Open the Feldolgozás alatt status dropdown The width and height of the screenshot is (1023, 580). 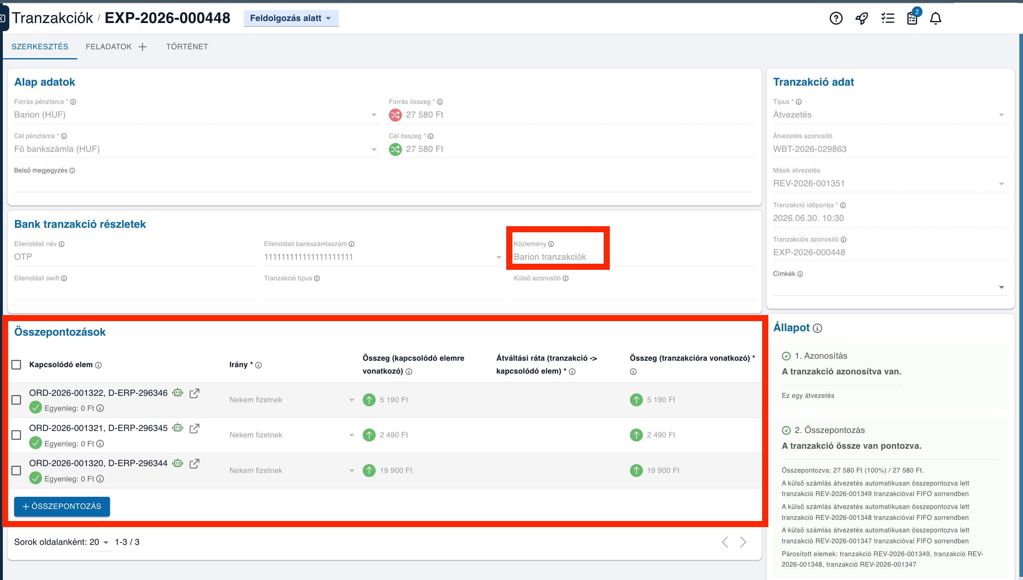point(291,18)
